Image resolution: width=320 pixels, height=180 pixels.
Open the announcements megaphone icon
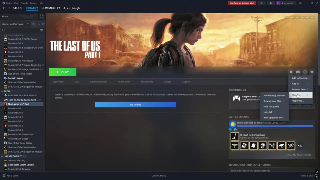point(261,3)
